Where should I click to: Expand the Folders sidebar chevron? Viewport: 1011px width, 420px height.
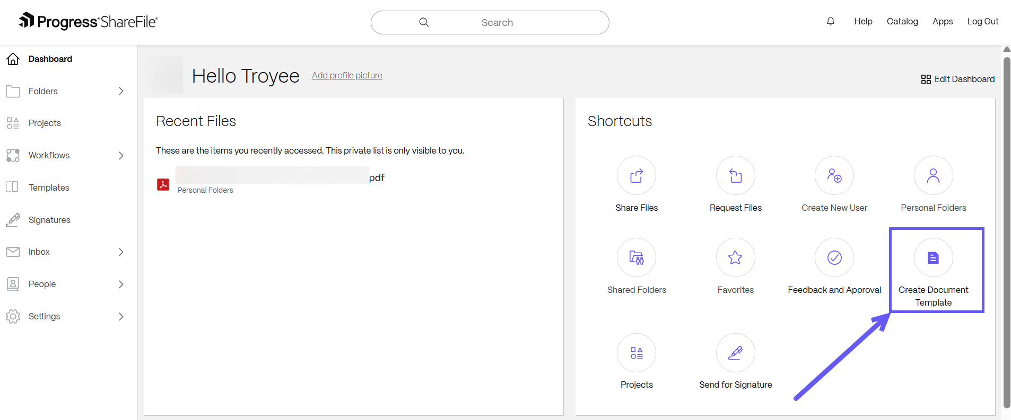click(121, 91)
